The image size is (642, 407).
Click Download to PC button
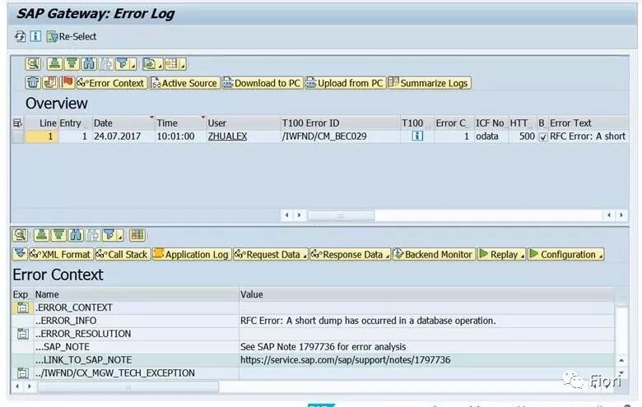[x=262, y=83]
